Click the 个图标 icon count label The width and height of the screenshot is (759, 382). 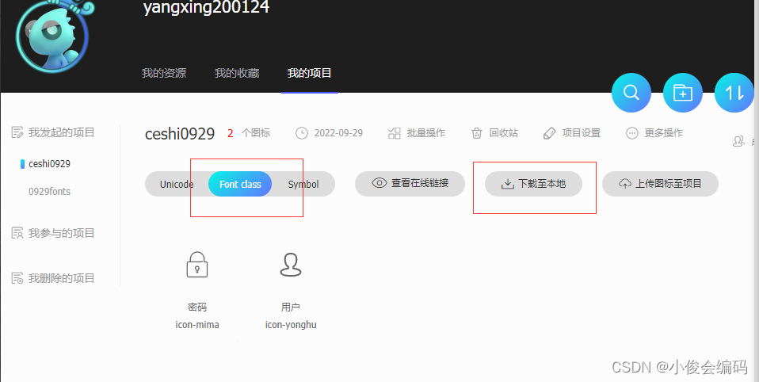tap(256, 133)
